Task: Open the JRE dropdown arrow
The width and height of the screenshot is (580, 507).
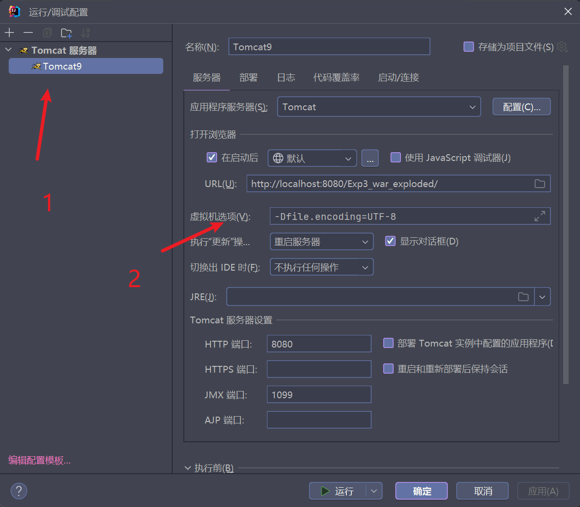Action: 542,297
